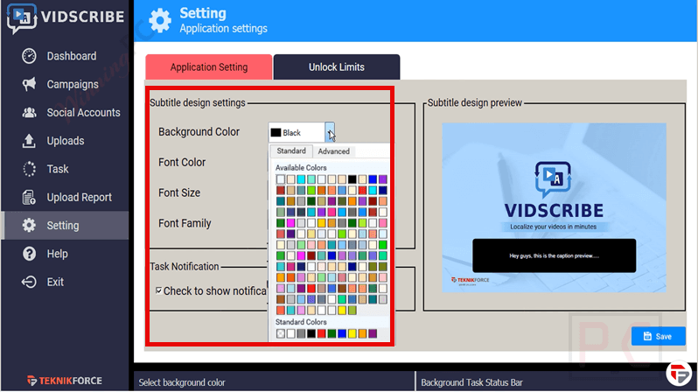This screenshot has height=392, width=698.
Task: Click the Vidscribe logo at top of sidebar
Action: click(66, 17)
